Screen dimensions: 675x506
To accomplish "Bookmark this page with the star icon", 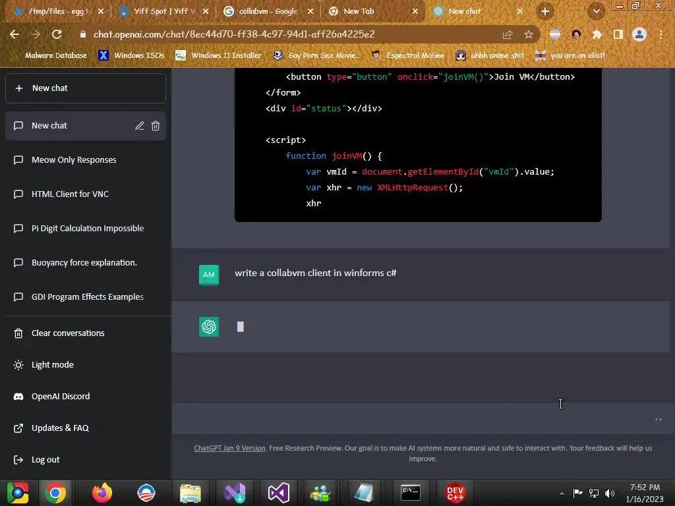I will pyautogui.click(x=529, y=34).
